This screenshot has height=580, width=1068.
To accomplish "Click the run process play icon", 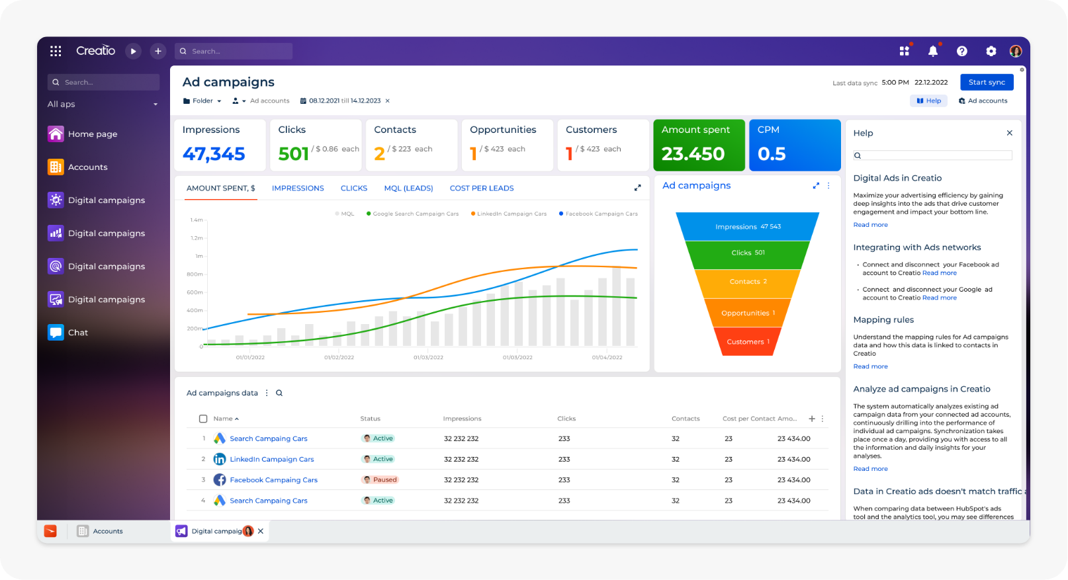I will pos(133,51).
